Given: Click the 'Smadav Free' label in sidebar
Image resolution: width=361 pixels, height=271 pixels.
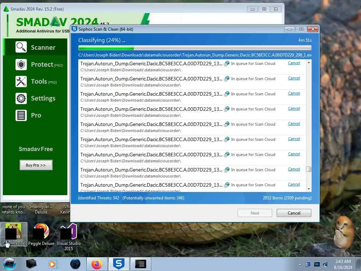Looking at the screenshot, I should click(36, 149).
